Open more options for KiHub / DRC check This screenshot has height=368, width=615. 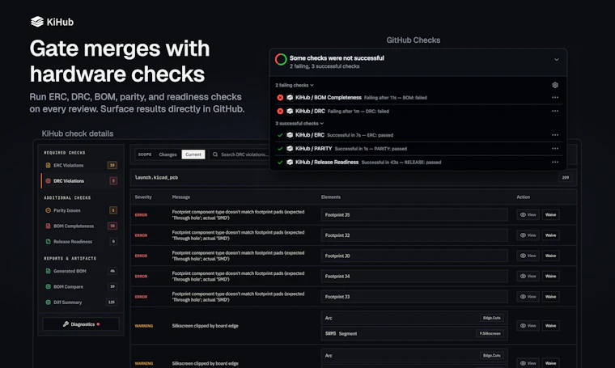(555, 111)
